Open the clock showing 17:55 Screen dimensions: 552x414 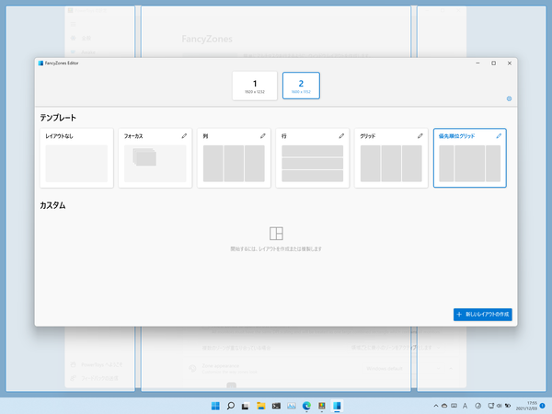(526, 406)
